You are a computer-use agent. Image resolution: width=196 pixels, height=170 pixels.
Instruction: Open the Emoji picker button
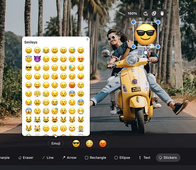[56, 144]
